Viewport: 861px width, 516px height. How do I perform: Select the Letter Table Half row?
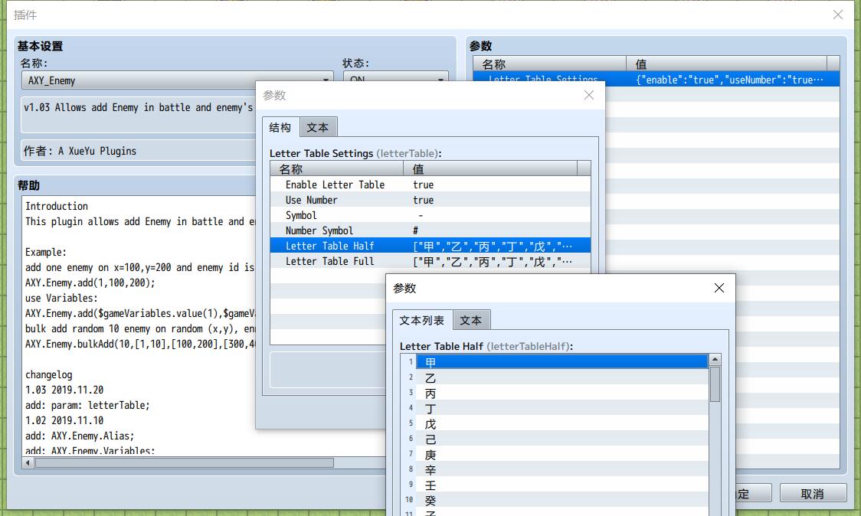tap(430, 246)
